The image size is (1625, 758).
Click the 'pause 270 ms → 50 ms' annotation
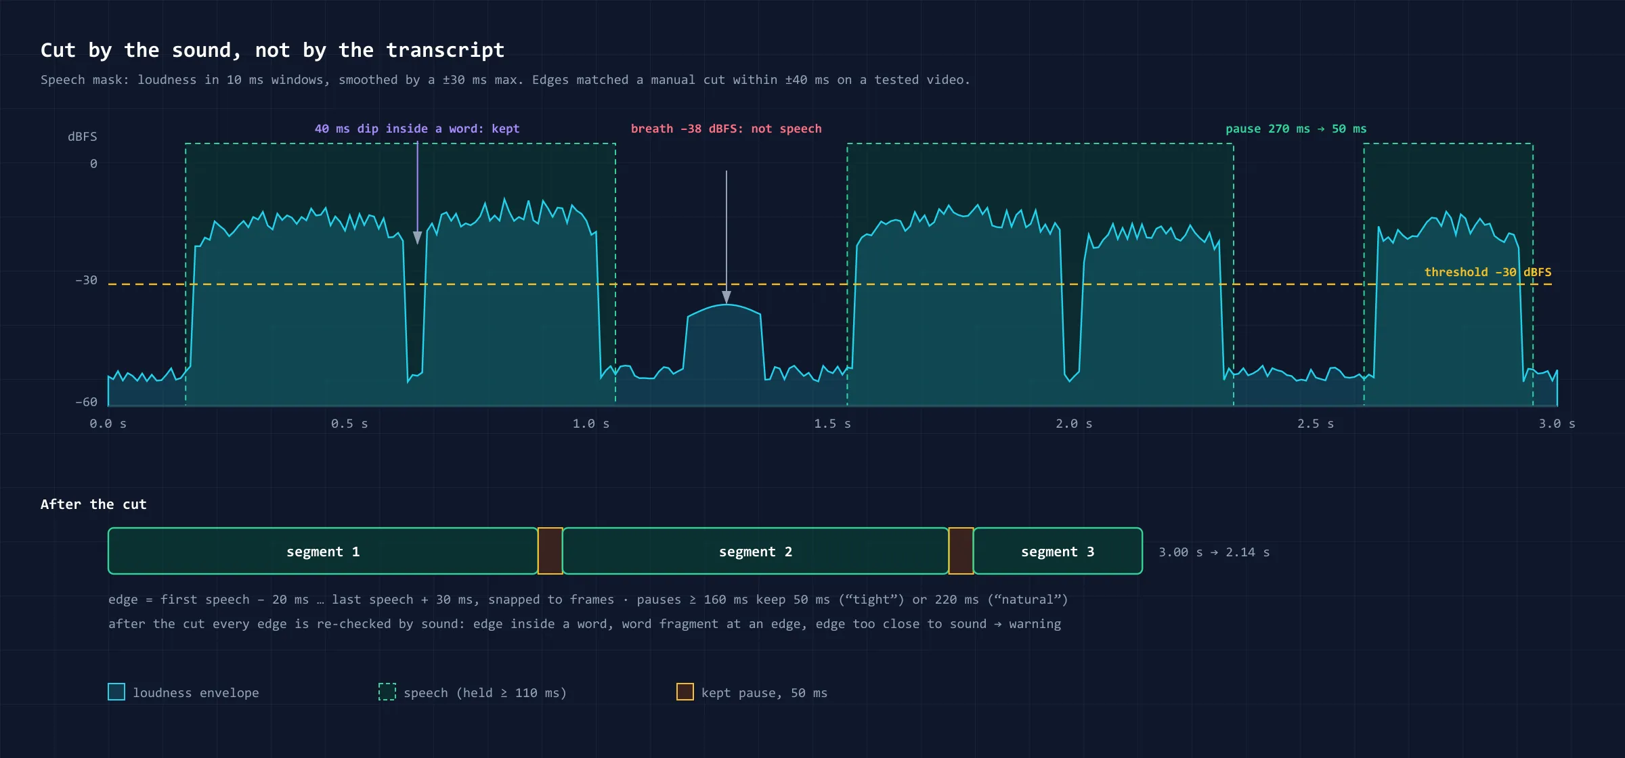pos(1296,129)
